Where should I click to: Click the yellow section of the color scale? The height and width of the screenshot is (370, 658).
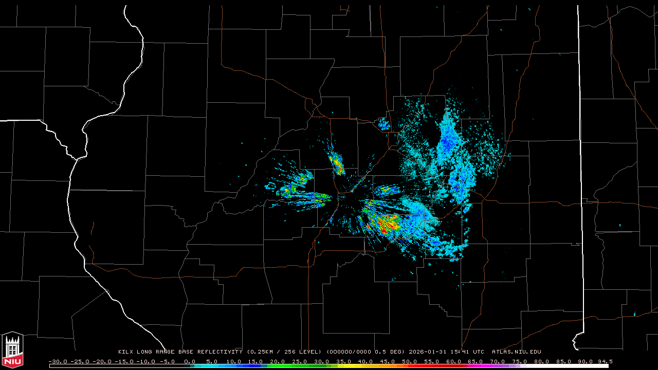(x=355, y=366)
